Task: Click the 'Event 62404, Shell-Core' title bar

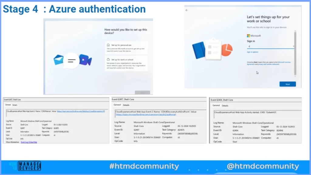Action: pyautogui.click(x=255, y=100)
